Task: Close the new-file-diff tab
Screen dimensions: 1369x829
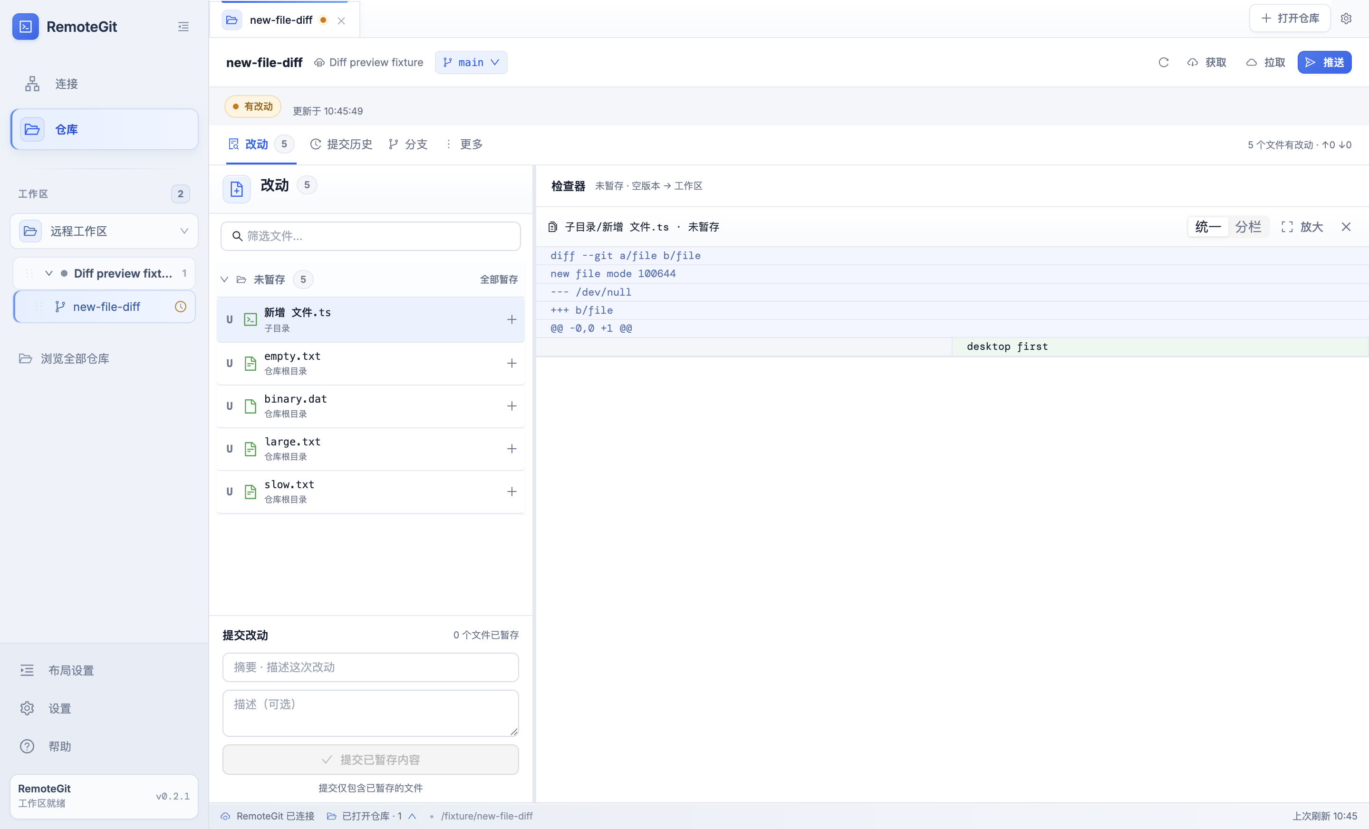Action: pos(342,20)
